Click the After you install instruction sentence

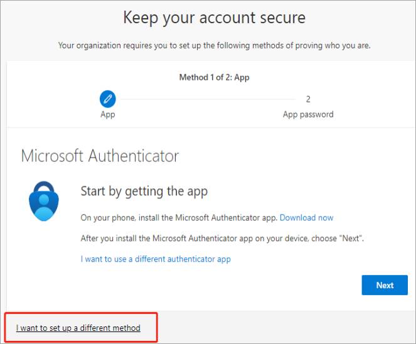pyautogui.click(x=222, y=239)
